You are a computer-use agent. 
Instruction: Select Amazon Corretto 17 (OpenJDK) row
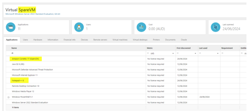[126, 59]
